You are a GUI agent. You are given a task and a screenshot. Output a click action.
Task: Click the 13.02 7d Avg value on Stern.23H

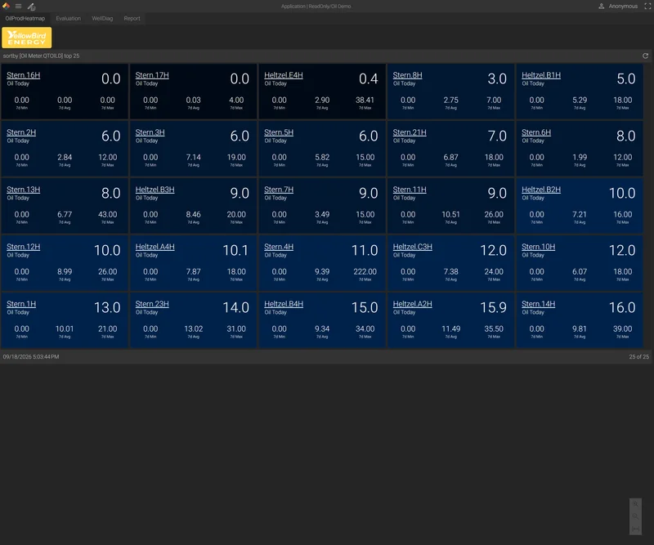click(x=194, y=328)
